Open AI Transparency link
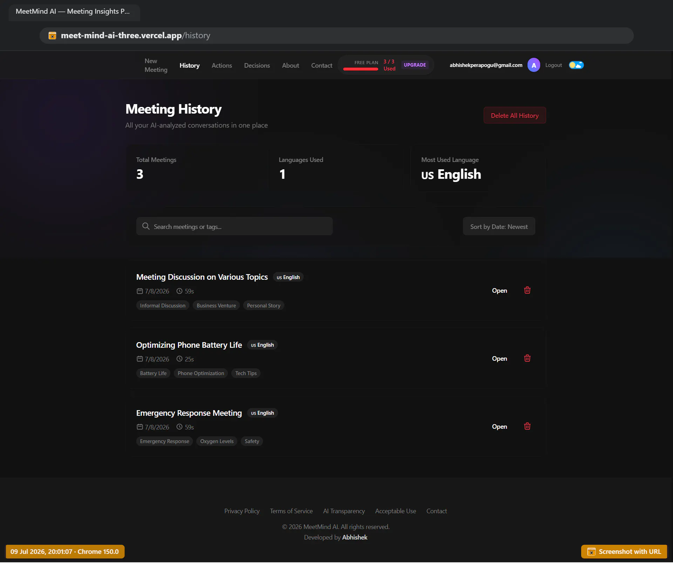 tap(344, 511)
